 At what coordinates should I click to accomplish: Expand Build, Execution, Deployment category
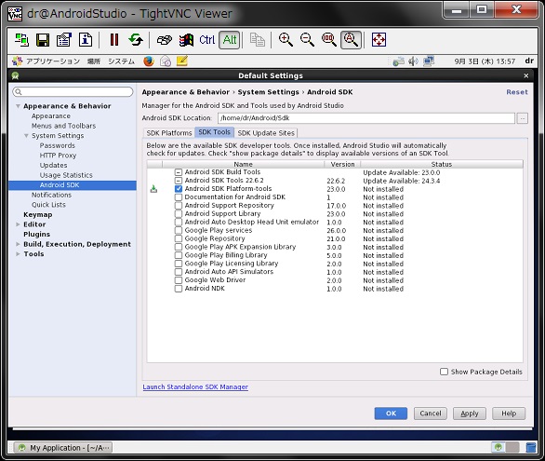click(x=18, y=244)
